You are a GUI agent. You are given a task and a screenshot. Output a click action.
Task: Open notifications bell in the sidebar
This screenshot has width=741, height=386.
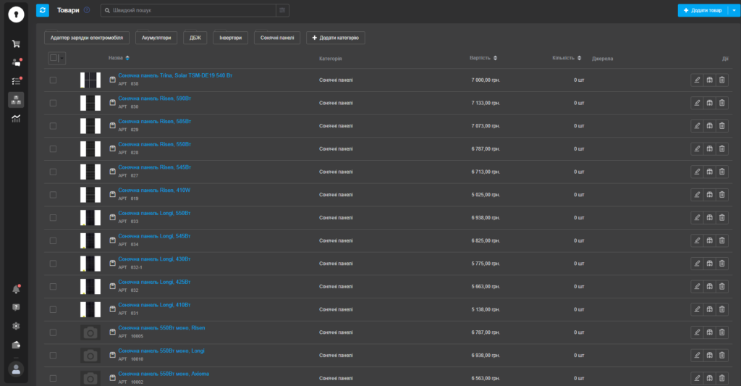[x=16, y=289]
